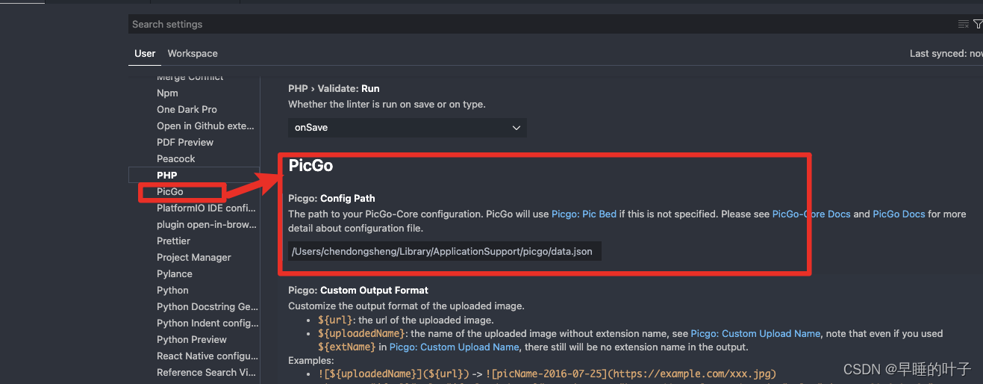This screenshot has width=983, height=384.
Task: Click the Picgo Config Path input field
Action: coord(445,252)
